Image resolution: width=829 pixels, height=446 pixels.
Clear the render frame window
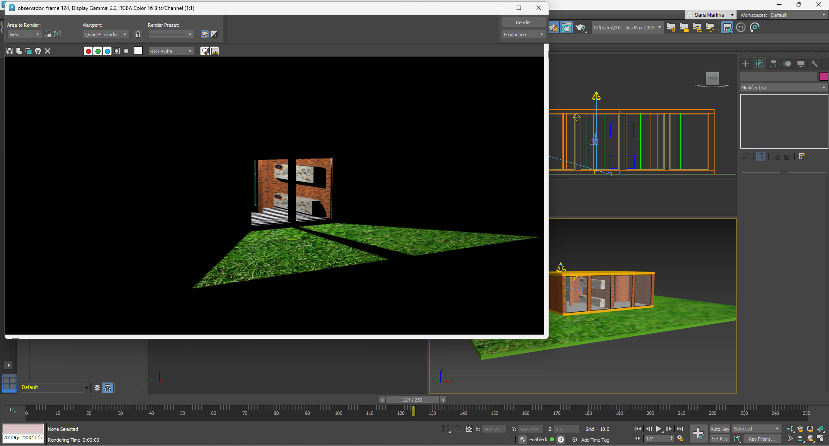click(48, 51)
